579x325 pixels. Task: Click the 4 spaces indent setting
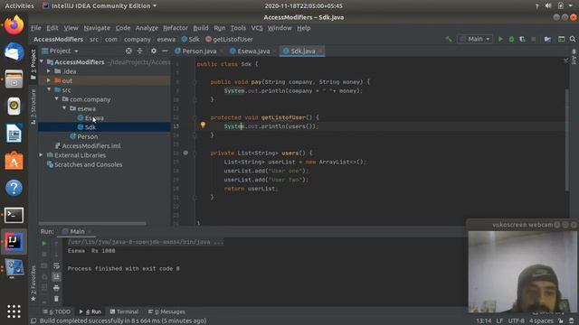click(x=541, y=321)
